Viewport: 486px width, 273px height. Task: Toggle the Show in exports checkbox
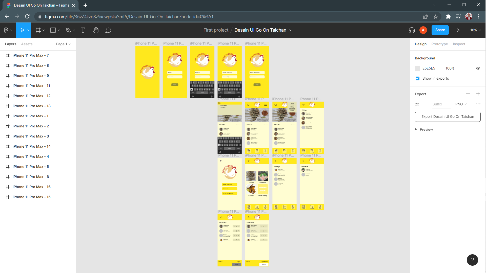[x=417, y=78]
